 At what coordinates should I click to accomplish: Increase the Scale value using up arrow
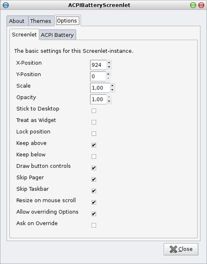pyautogui.click(x=112, y=86)
